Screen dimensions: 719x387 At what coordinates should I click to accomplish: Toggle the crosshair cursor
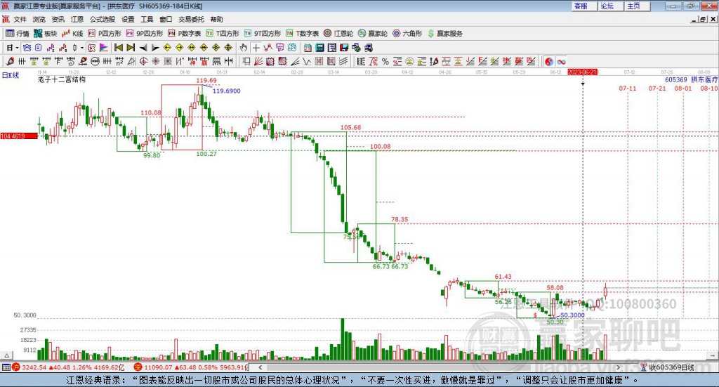point(256,48)
